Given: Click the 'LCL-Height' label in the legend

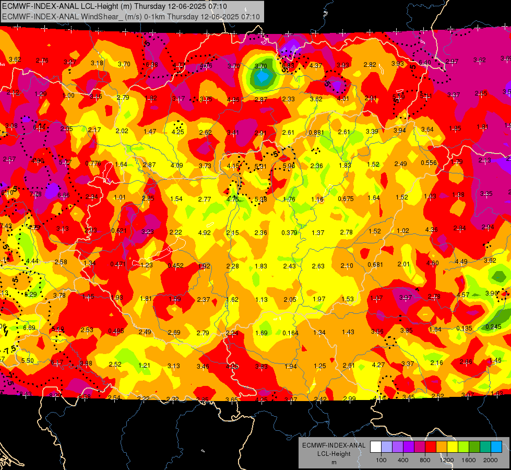Looking at the screenshot, I should pyautogui.click(x=334, y=454).
